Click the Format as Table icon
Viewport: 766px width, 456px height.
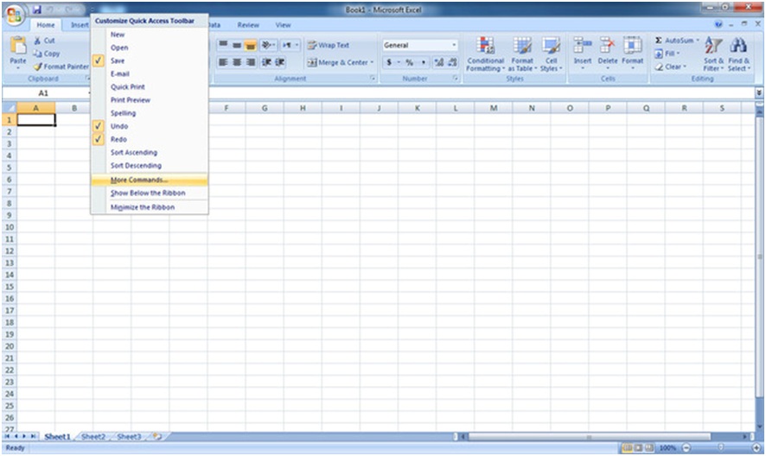point(522,47)
